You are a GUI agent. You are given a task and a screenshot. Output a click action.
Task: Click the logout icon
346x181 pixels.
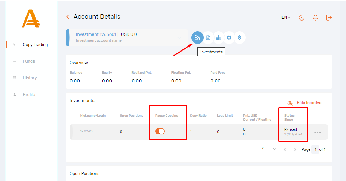(329, 17)
